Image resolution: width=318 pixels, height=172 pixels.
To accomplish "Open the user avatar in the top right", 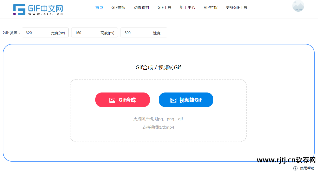I will coord(298,6).
